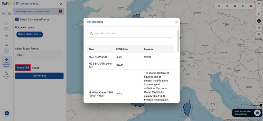Screen dimensions: 263x121
Task: Click the search magnifier in map toolbar
Action: 227,6
